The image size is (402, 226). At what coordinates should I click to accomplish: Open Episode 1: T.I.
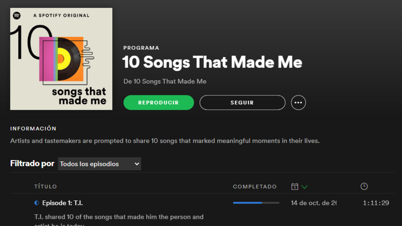(62, 203)
